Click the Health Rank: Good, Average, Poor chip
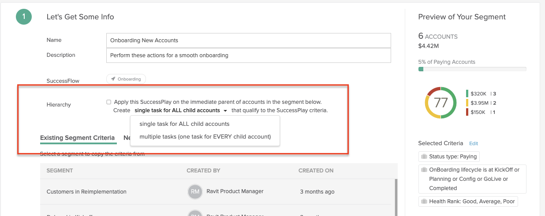 tap(468, 201)
